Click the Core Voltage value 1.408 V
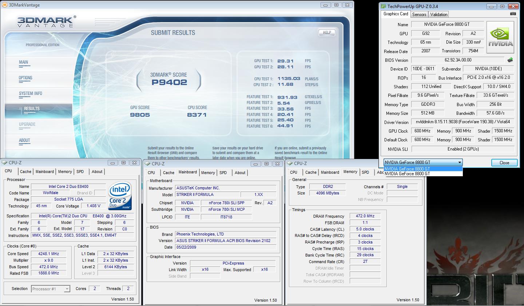The image size is (524, 306). (x=94, y=206)
